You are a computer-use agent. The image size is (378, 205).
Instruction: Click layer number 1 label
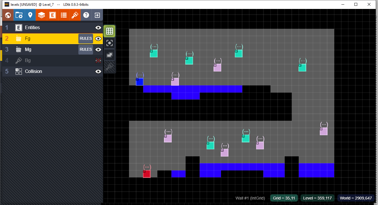click(7, 28)
